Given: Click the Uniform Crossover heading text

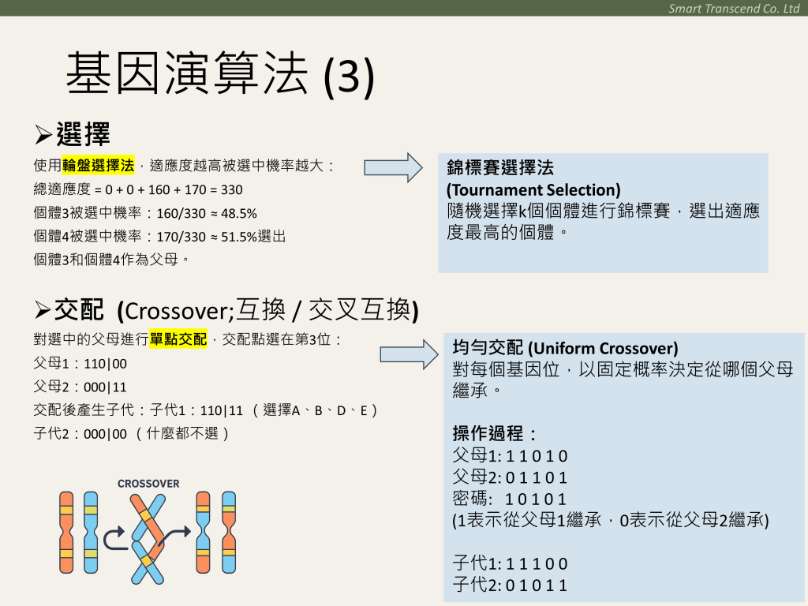Looking at the screenshot, I should [x=565, y=348].
